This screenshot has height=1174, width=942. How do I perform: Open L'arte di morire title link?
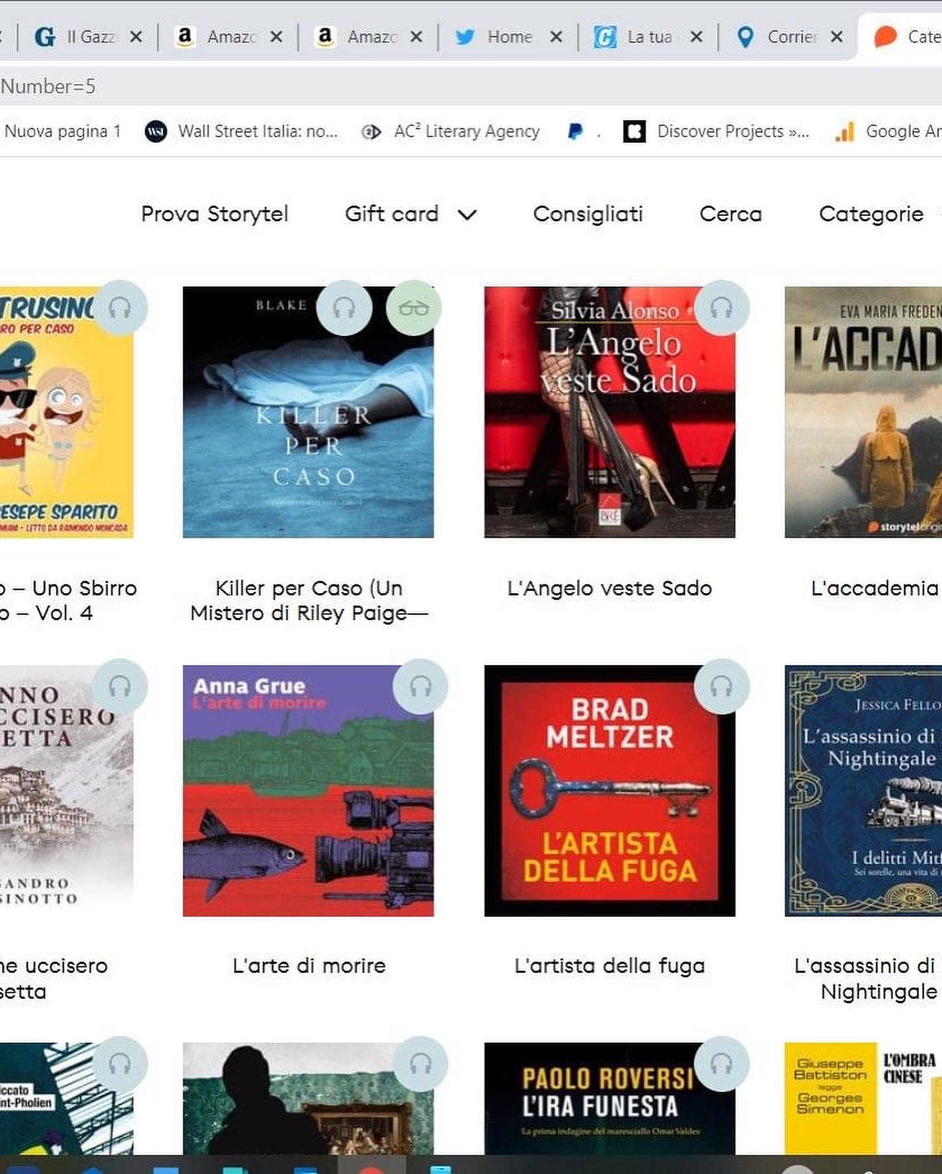[309, 966]
